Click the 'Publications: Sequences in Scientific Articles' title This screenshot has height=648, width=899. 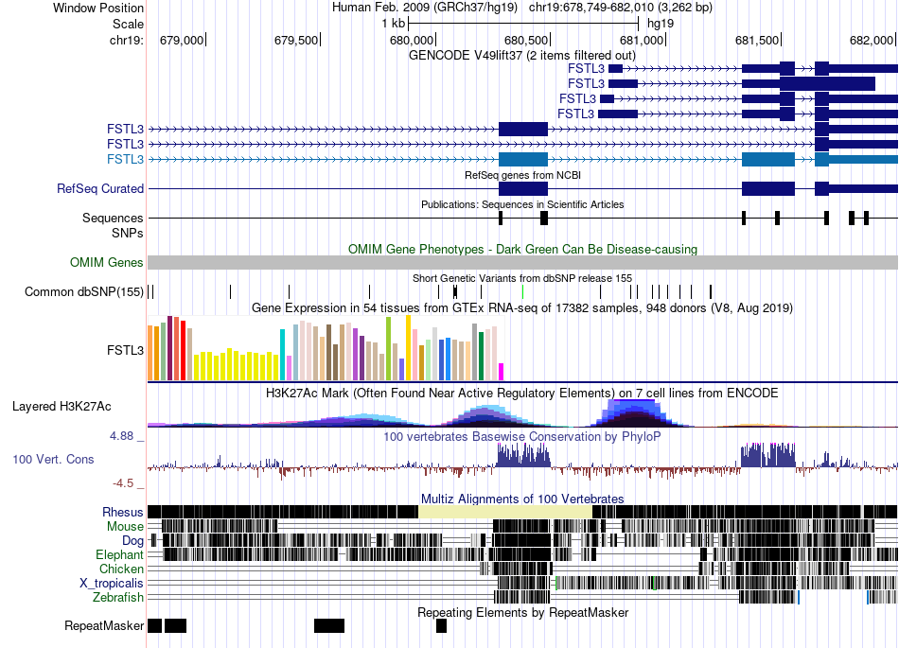(522, 204)
